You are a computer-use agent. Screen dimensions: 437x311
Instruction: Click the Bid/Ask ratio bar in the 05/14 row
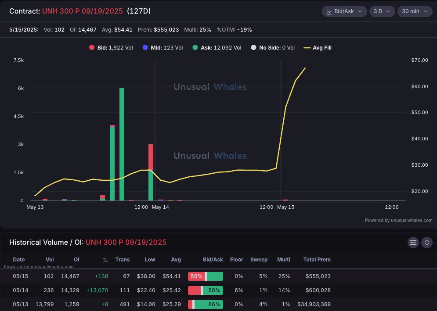click(206, 290)
